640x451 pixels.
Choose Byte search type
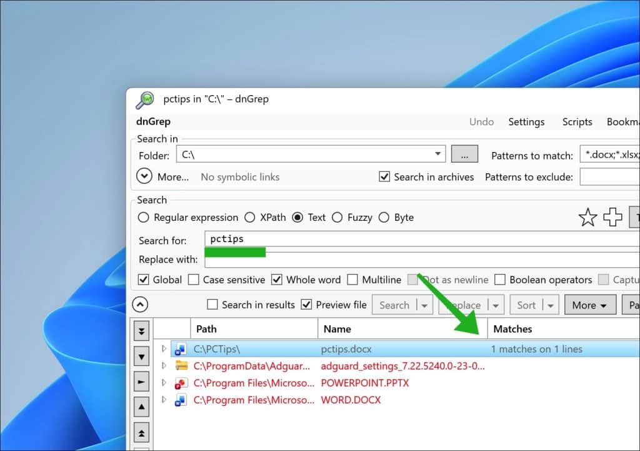coord(384,217)
